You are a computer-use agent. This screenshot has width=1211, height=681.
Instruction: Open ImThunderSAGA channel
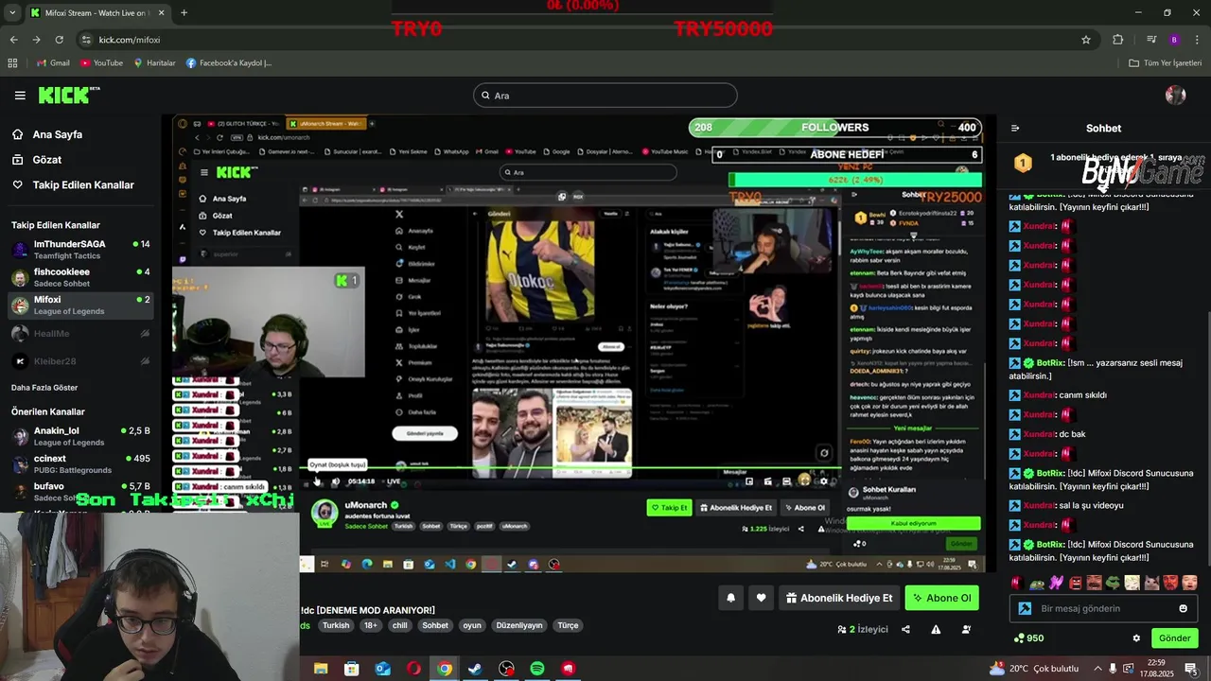pyautogui.click(x=79, y=250)
